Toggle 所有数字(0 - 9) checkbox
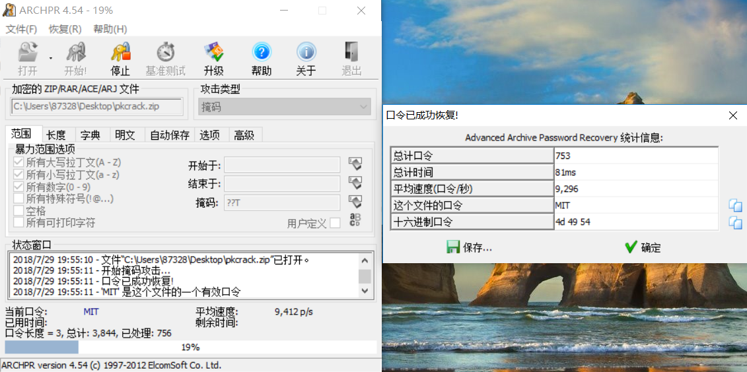 coord(18,186)
